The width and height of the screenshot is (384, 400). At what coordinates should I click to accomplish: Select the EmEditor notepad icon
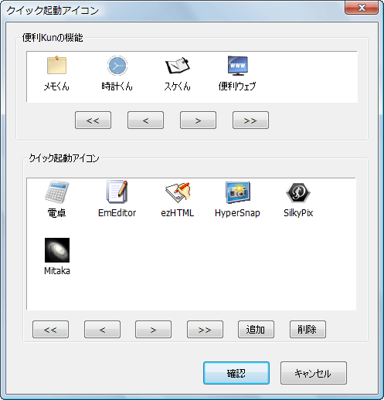[117, 192]
